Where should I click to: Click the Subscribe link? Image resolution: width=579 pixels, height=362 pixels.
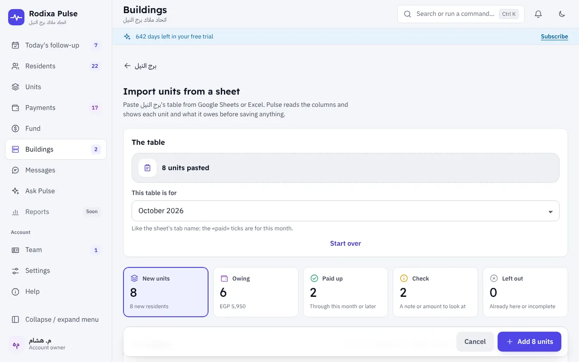(x=555, y=37)
